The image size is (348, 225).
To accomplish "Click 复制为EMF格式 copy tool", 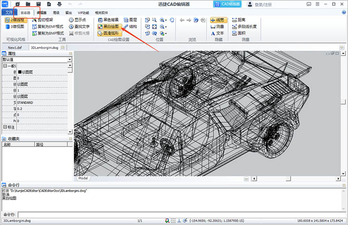I will 48,26.
